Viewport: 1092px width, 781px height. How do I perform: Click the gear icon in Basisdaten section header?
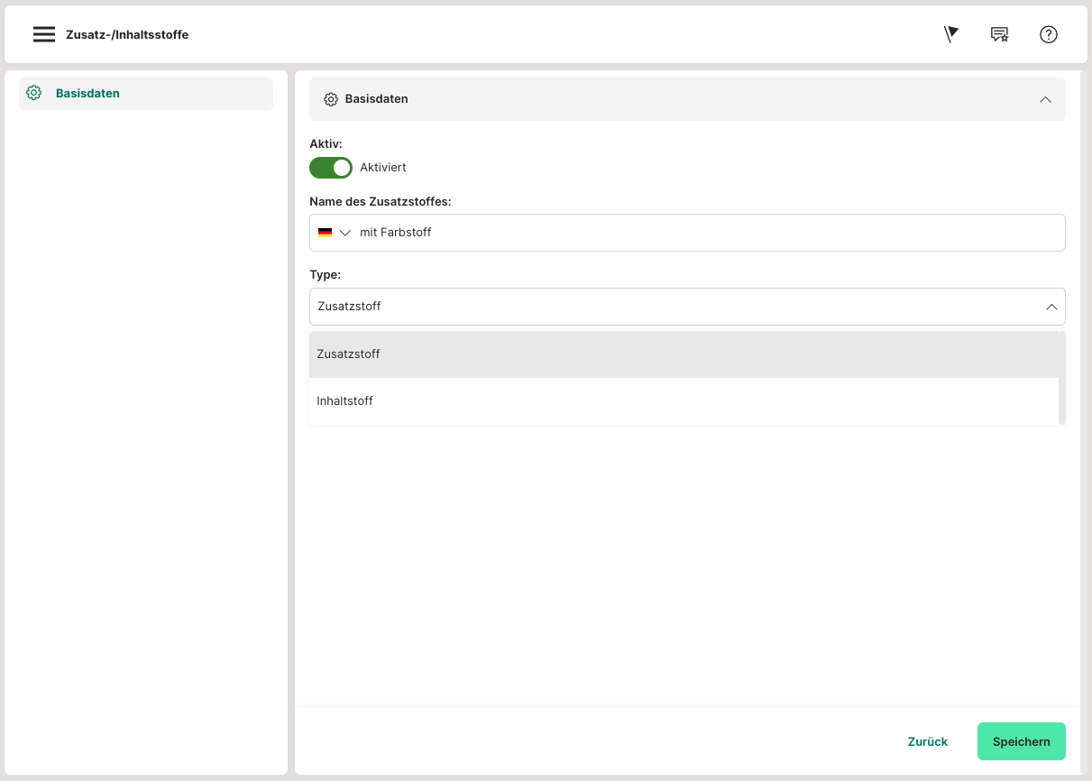(330, 99)
